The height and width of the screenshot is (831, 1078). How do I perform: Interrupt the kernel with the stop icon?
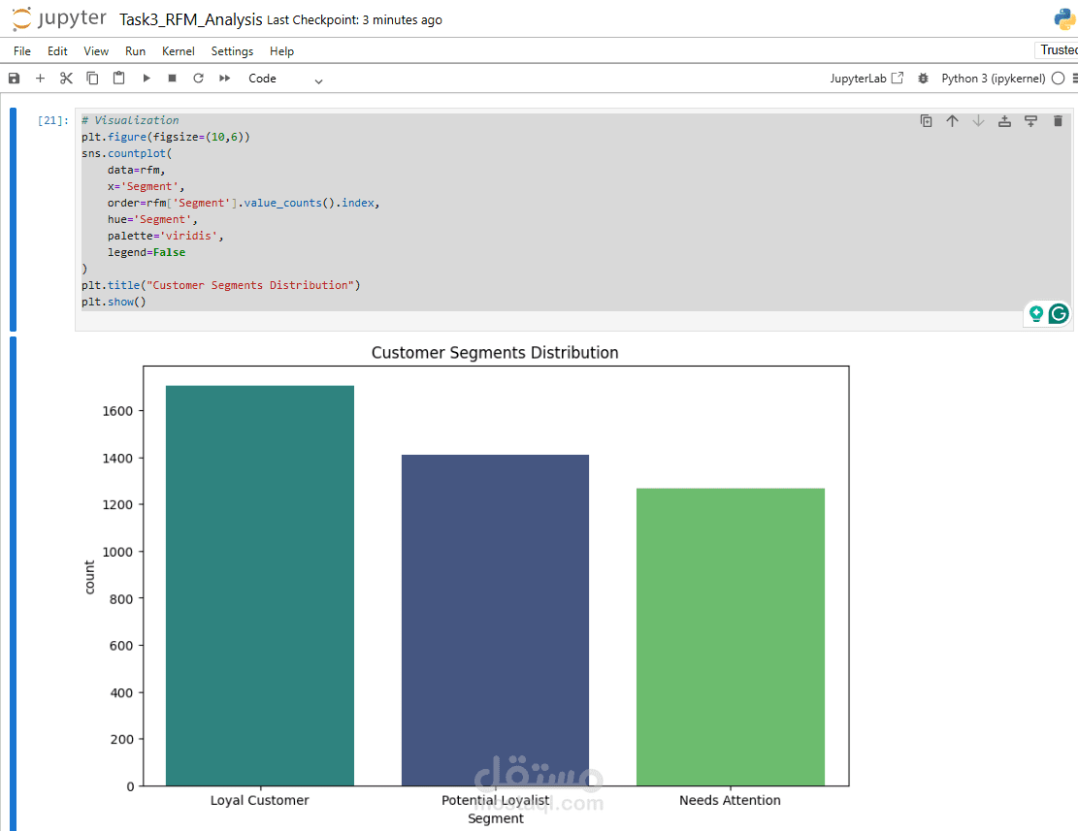(x=172, y=79)
